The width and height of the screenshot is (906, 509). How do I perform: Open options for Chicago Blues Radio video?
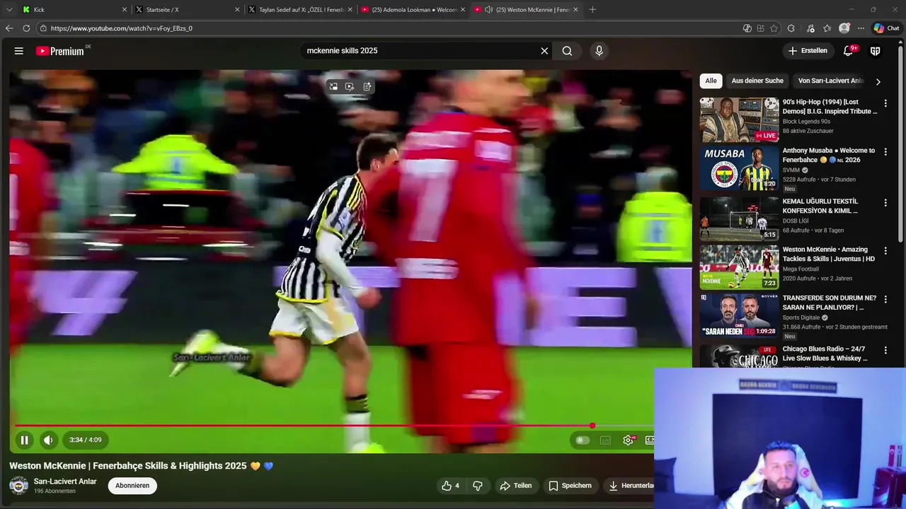click(x=885, y=351)
